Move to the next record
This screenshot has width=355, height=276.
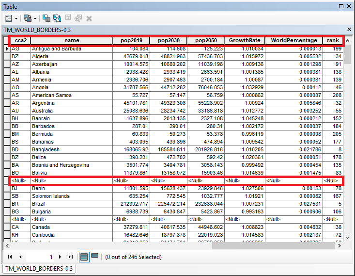60,257
